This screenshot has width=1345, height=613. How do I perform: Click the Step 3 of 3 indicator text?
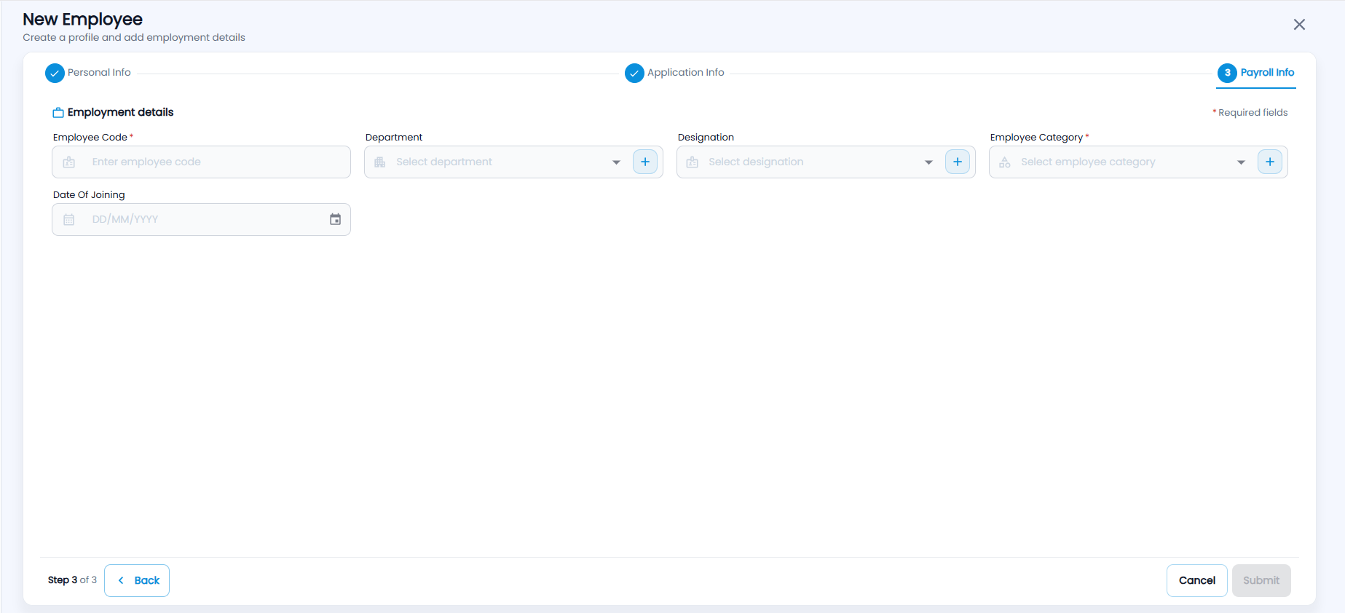72,580
